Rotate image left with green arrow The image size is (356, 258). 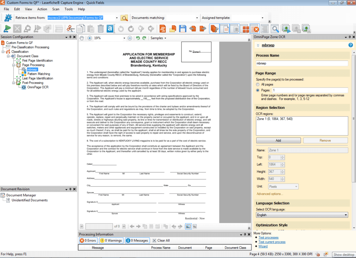[138, 38]
